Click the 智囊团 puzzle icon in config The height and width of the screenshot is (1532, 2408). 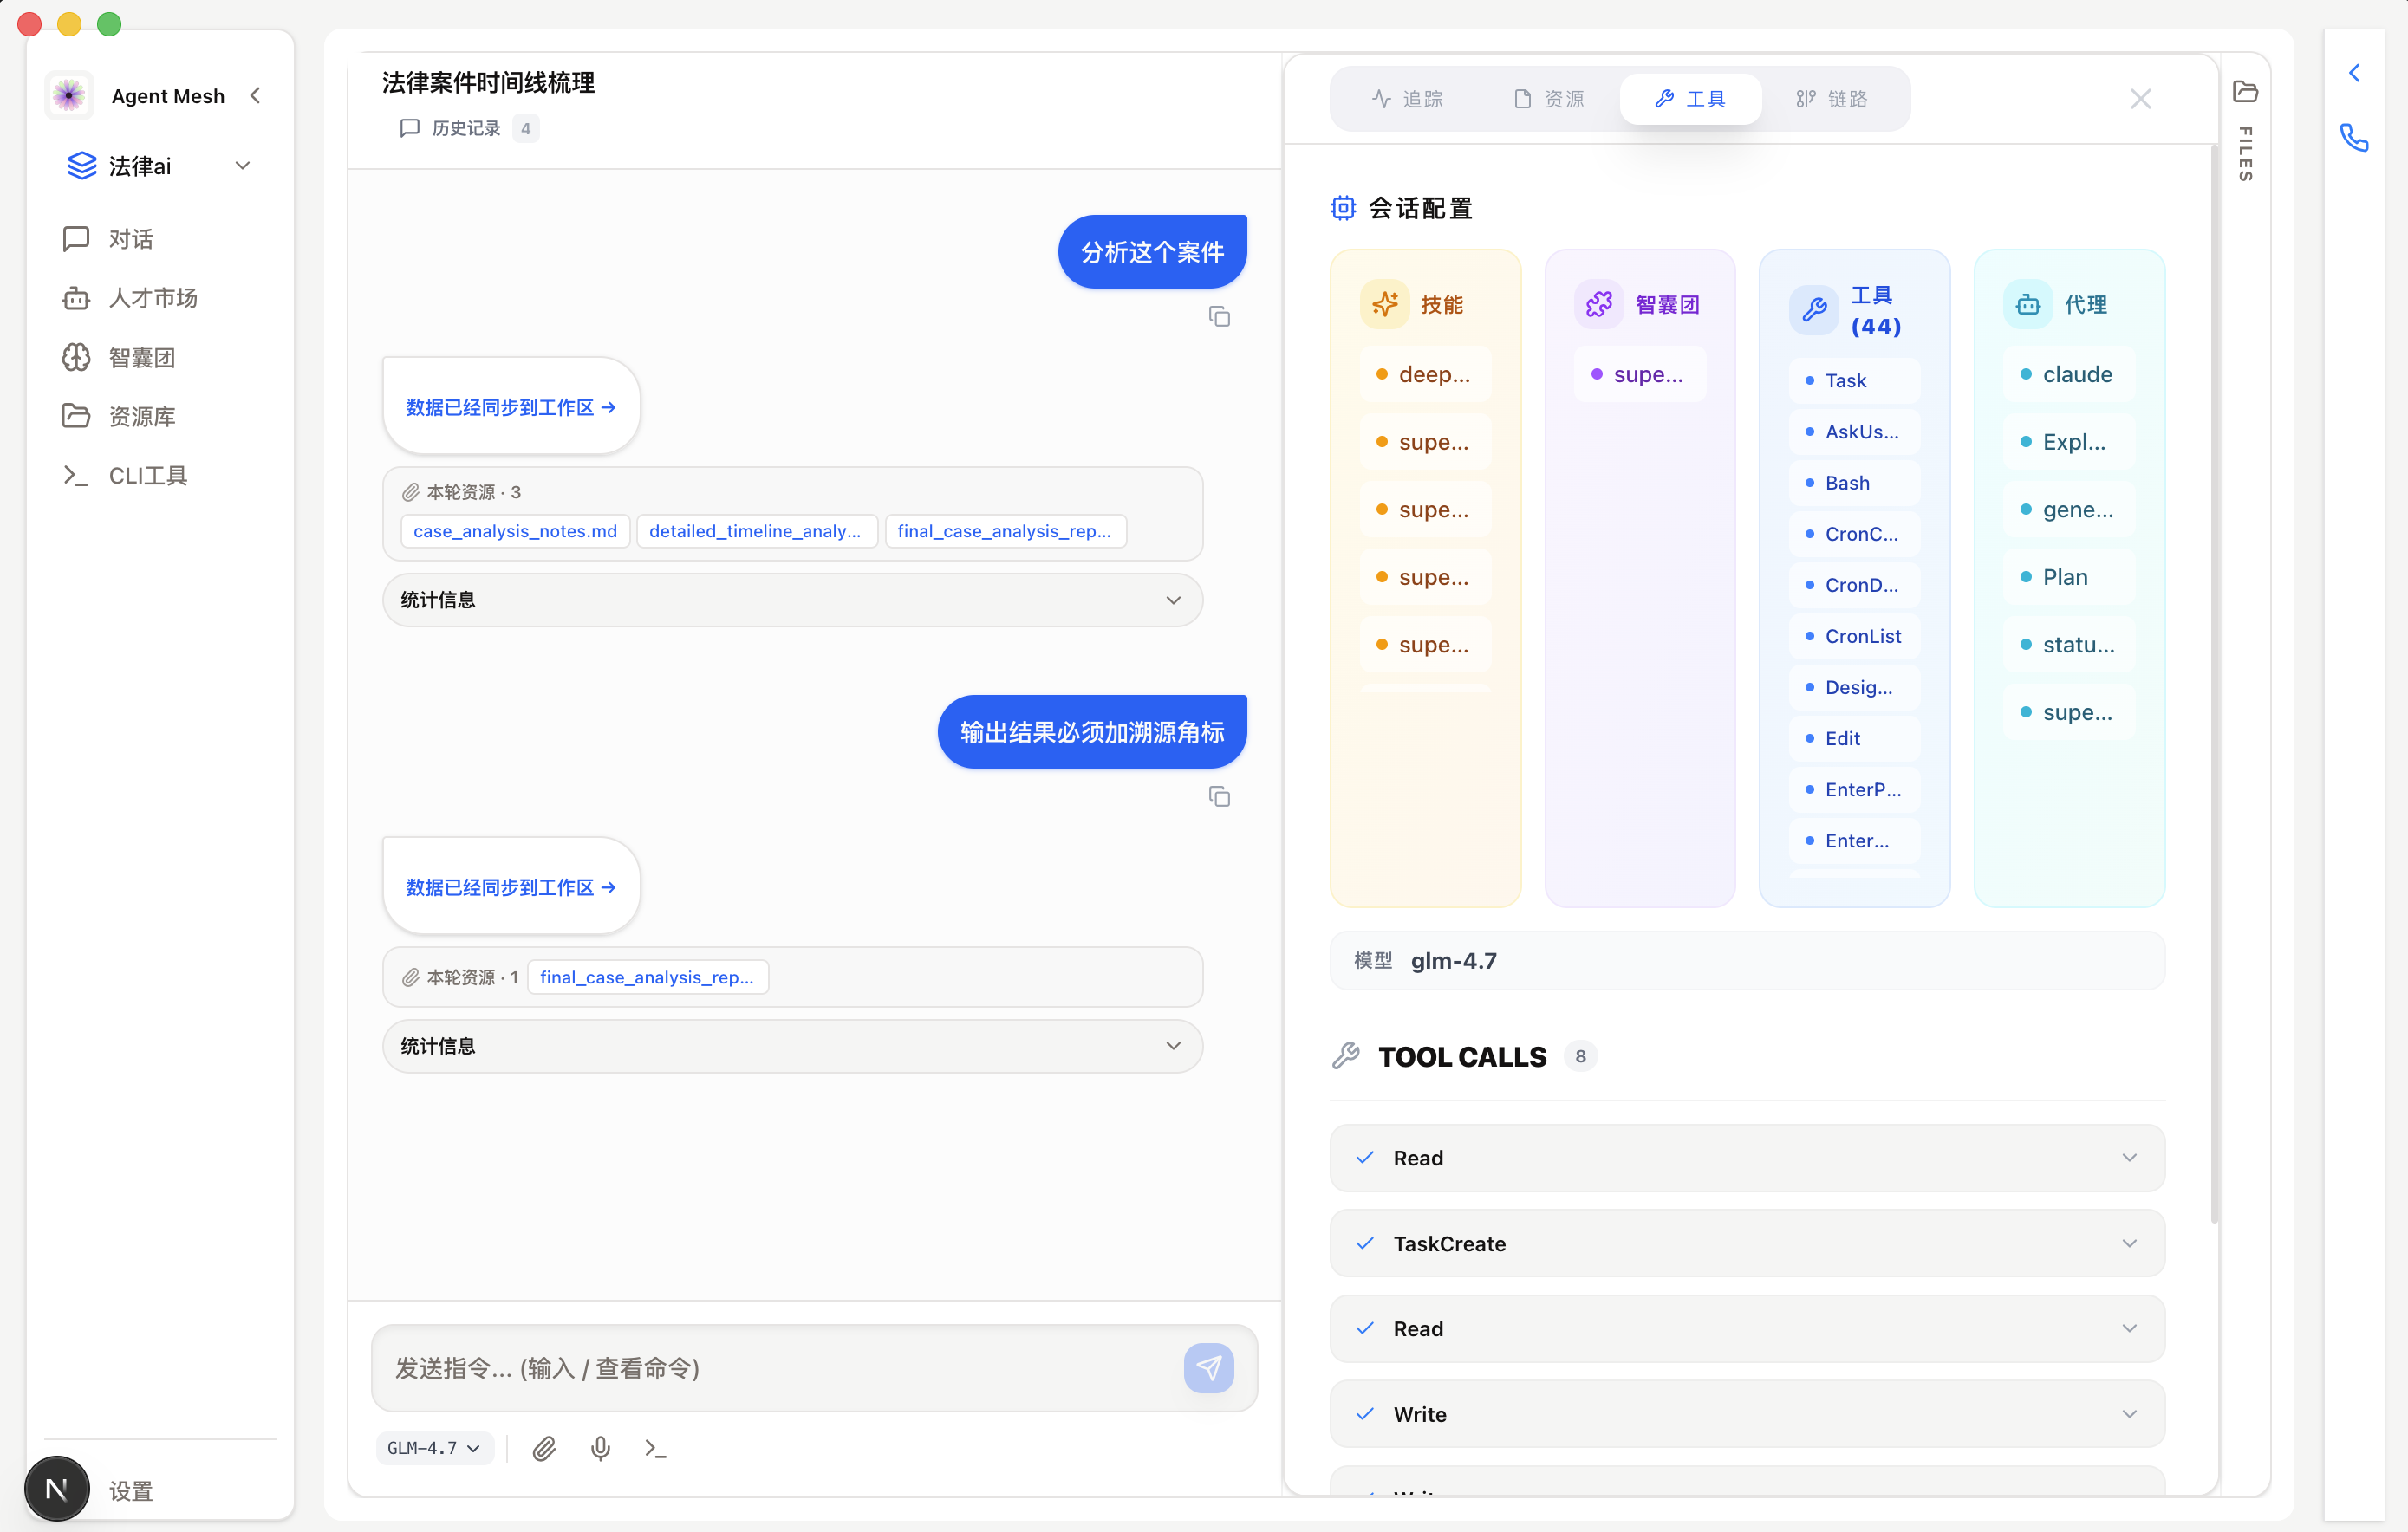tap(1599, 304)
